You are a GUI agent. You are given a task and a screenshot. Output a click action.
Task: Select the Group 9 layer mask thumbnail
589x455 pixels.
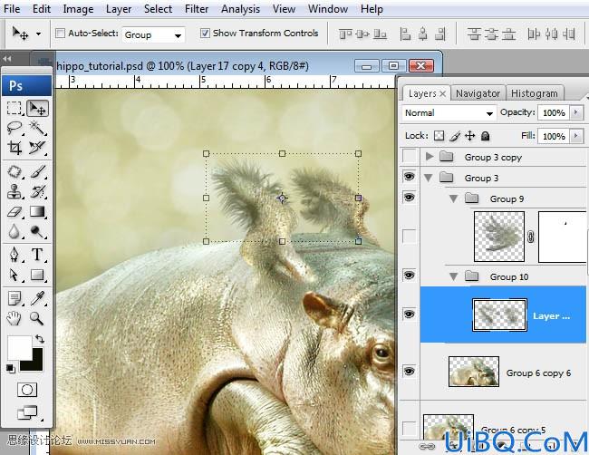click(562, 237)
